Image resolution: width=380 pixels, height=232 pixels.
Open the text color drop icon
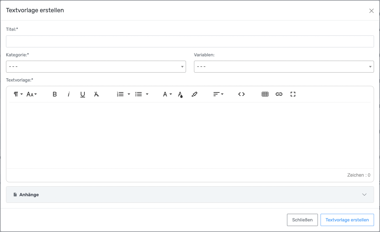[180, 95]
